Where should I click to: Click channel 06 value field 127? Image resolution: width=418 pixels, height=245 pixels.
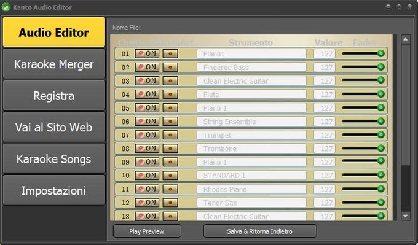click(325, 122)
